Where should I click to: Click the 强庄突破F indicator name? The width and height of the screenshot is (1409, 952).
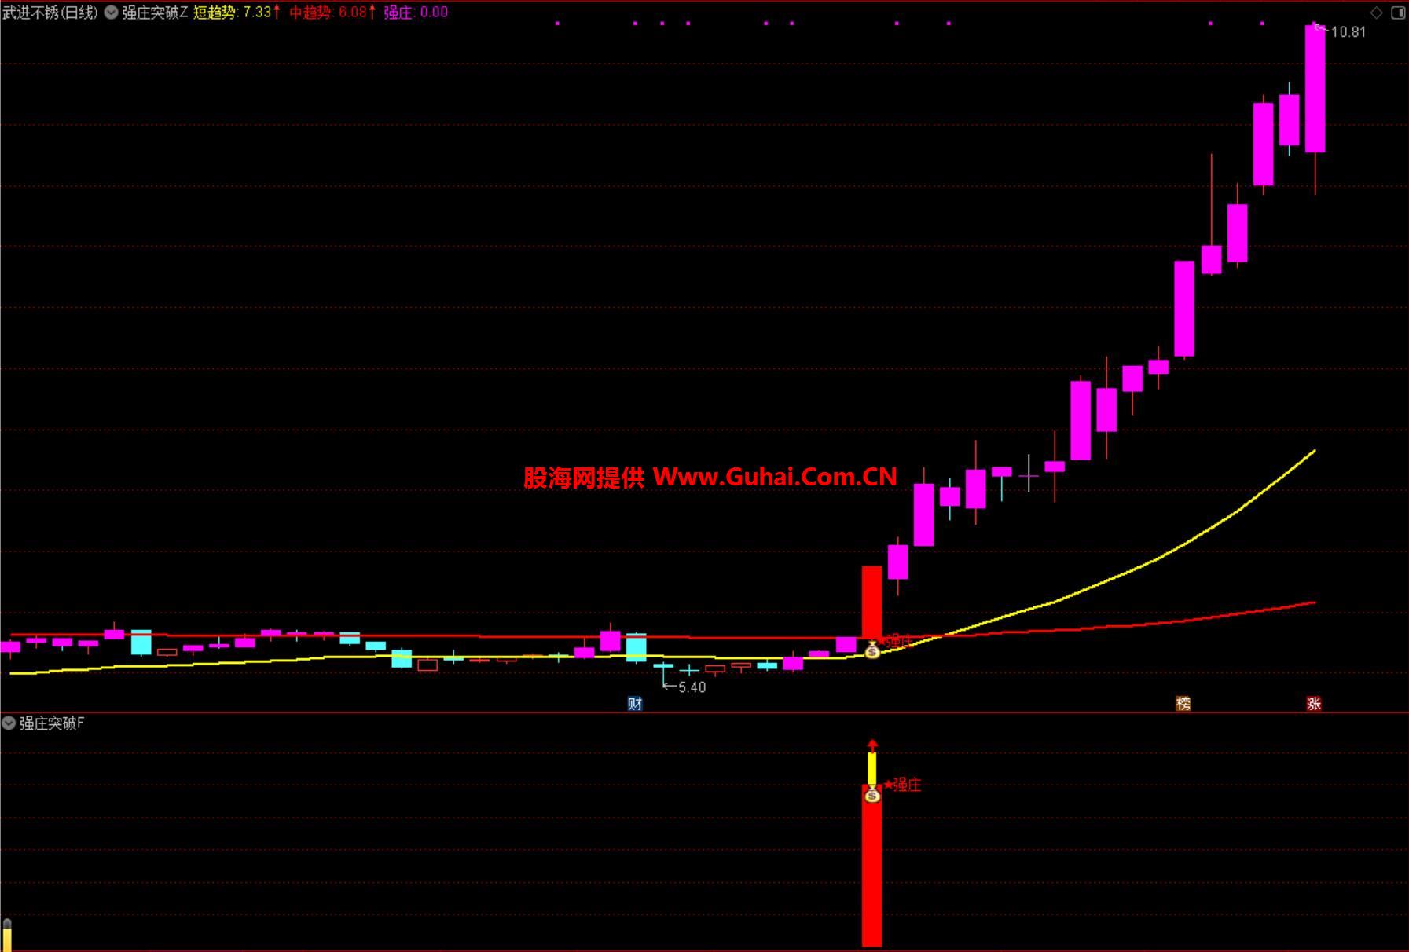pyautogui.click(x=52, y=723)
